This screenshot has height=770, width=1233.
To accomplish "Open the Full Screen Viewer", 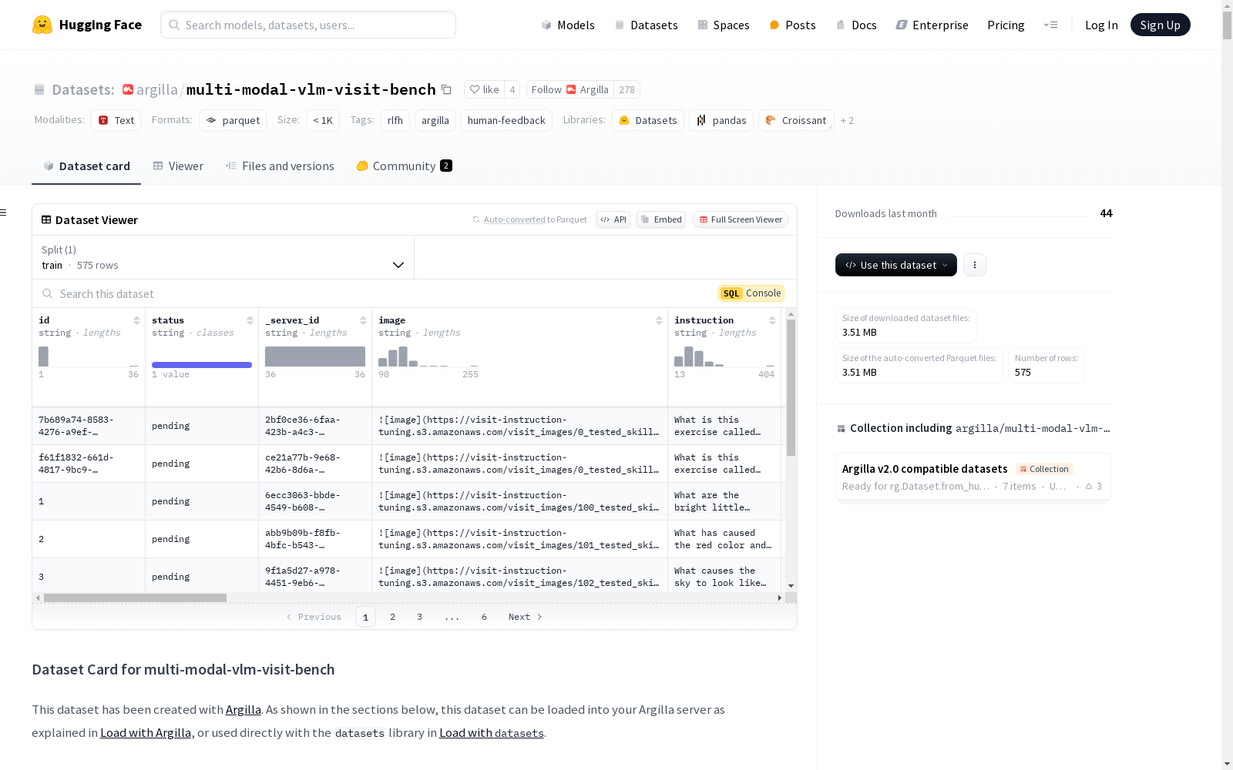I will coord(740,219).
